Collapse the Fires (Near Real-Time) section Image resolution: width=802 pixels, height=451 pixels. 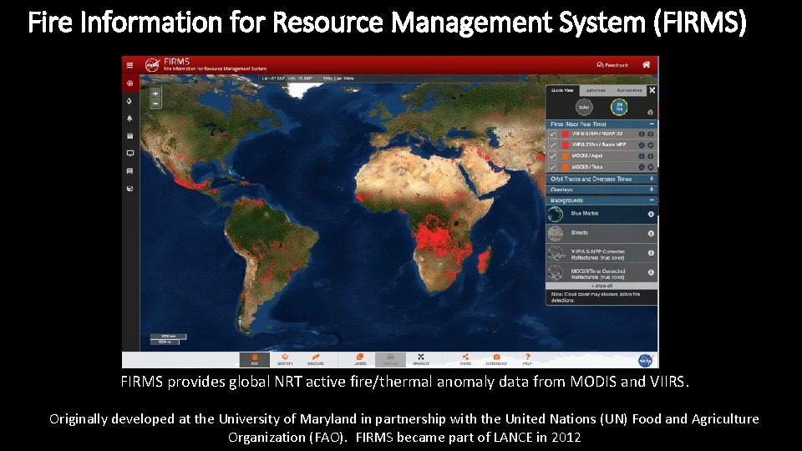(x=651, y=124)
